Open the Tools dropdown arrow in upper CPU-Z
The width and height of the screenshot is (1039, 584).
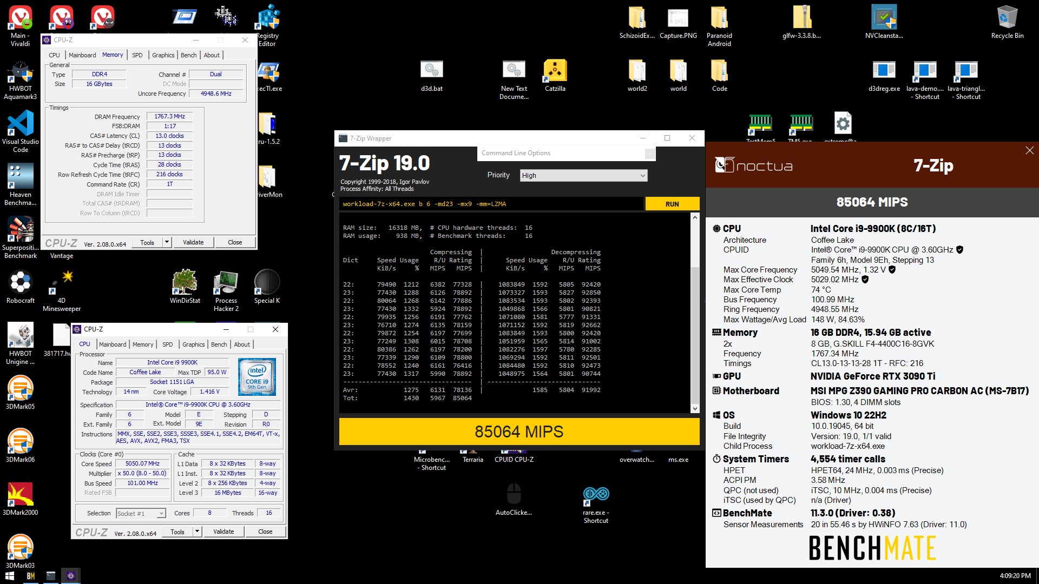point(167,242)
